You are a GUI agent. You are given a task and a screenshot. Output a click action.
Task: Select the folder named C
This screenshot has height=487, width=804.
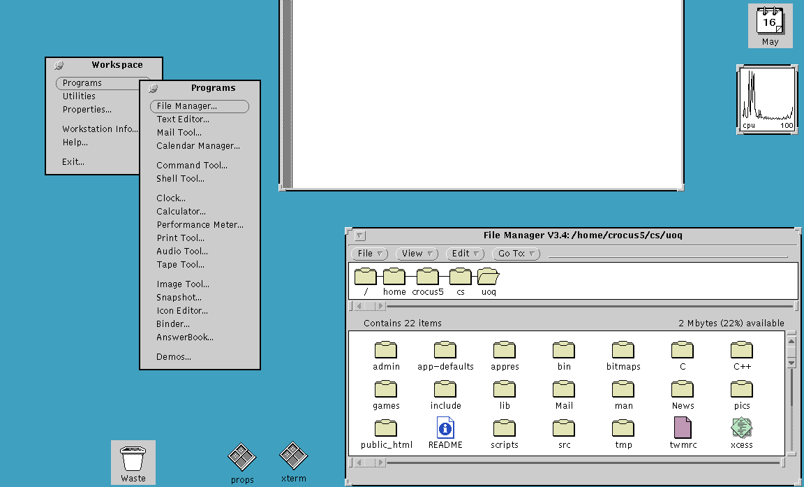[x=683, y=350]
